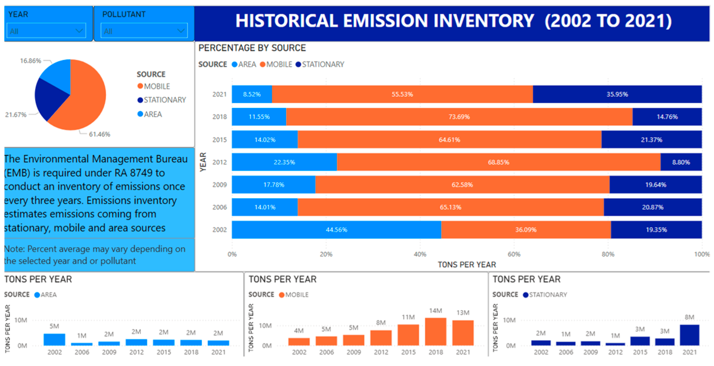Click the AREA legend item in bottom-left chart

[x=45, y=295]
